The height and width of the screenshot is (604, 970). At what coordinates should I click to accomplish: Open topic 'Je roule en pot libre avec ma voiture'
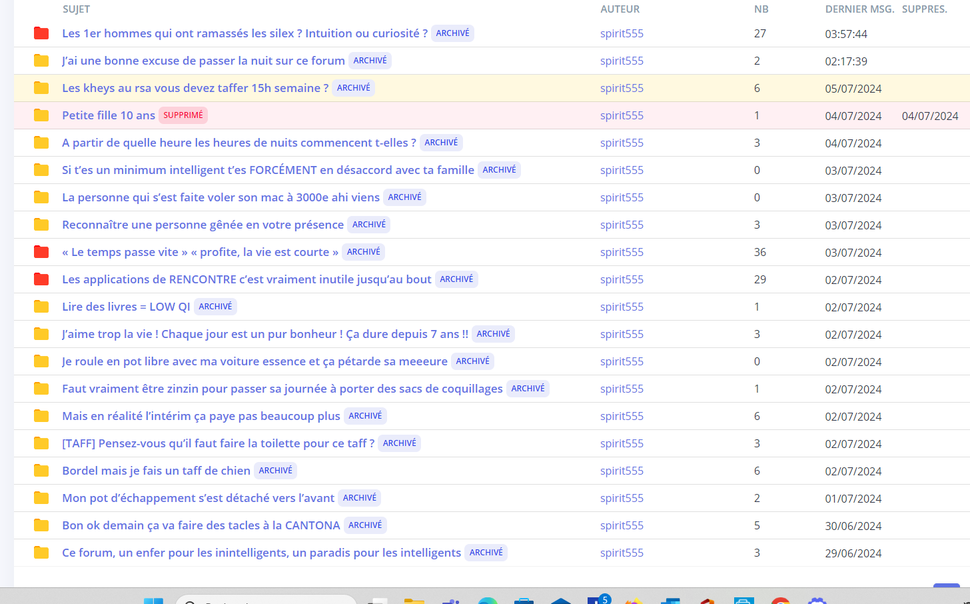click(x=254, y=361)
